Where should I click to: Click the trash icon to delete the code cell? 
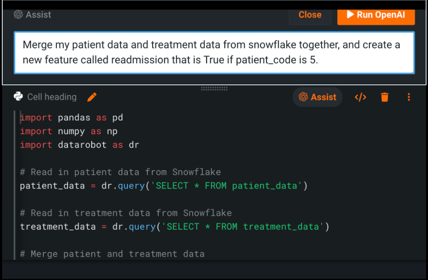pos(385,97)
